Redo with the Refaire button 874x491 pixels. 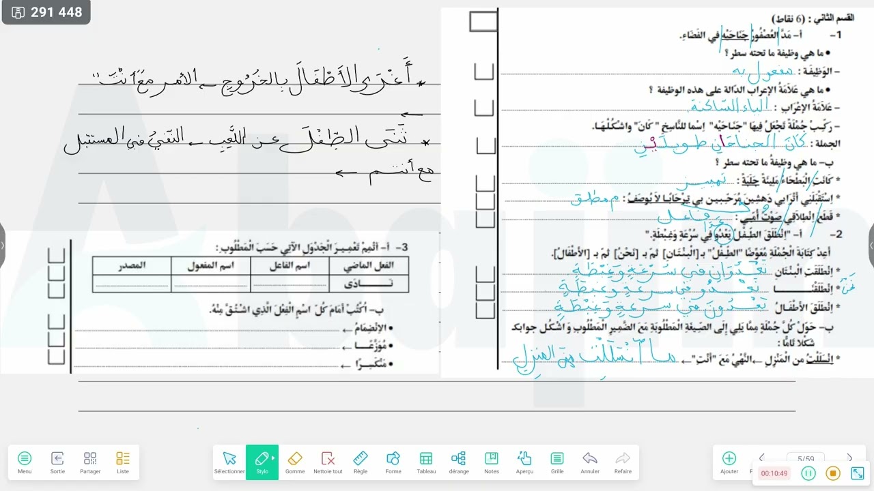coord(623,462)
